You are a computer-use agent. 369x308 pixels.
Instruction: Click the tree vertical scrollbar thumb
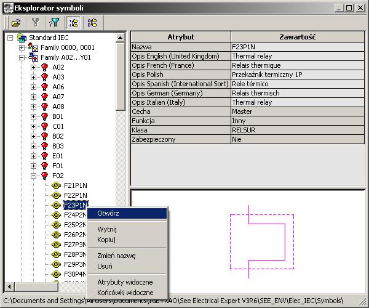(121, 76)
